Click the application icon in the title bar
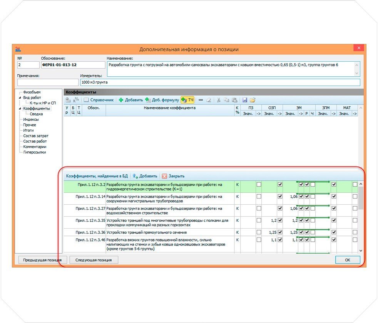Viewport: 378px width, 323px height. click(18, 49)
